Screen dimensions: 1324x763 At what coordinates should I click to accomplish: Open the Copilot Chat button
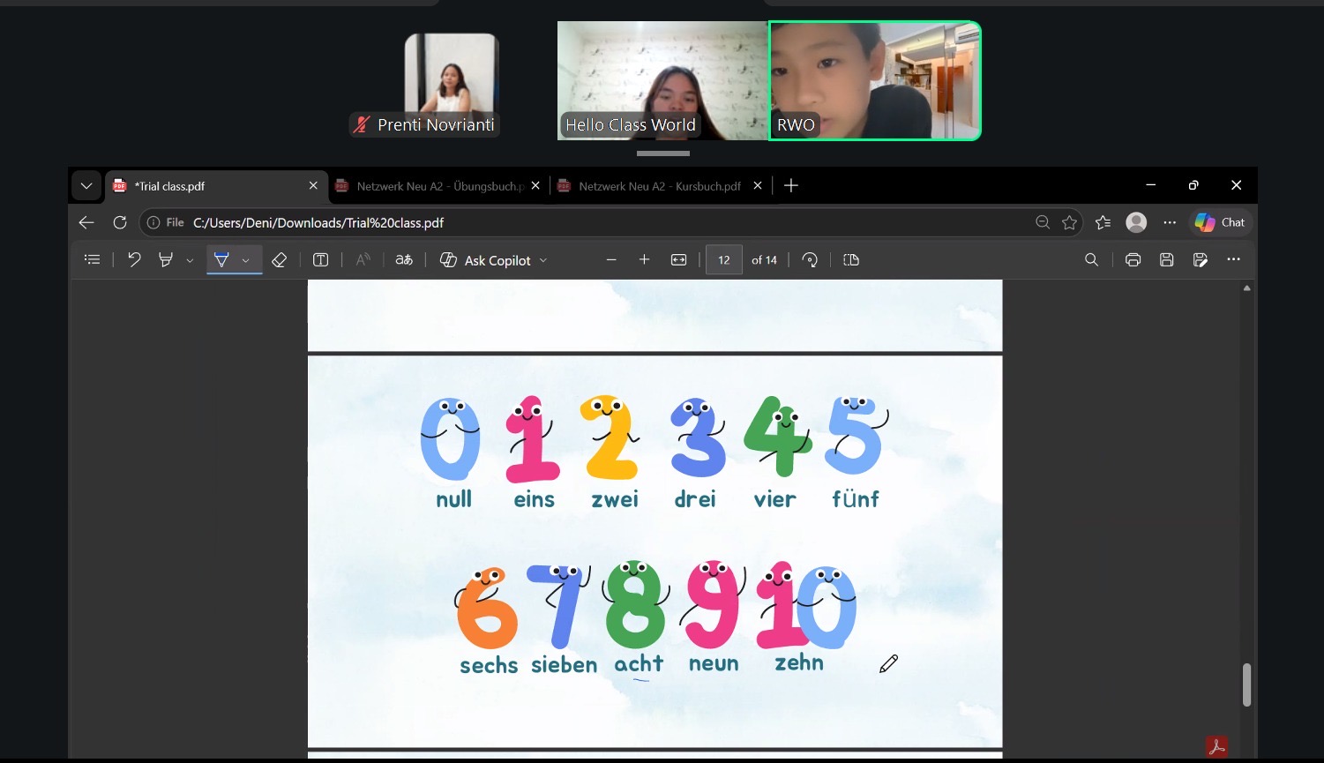(x=1220, y=223)
